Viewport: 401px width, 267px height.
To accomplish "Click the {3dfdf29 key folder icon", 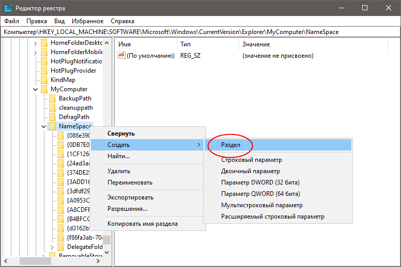I will click(60, 191).
